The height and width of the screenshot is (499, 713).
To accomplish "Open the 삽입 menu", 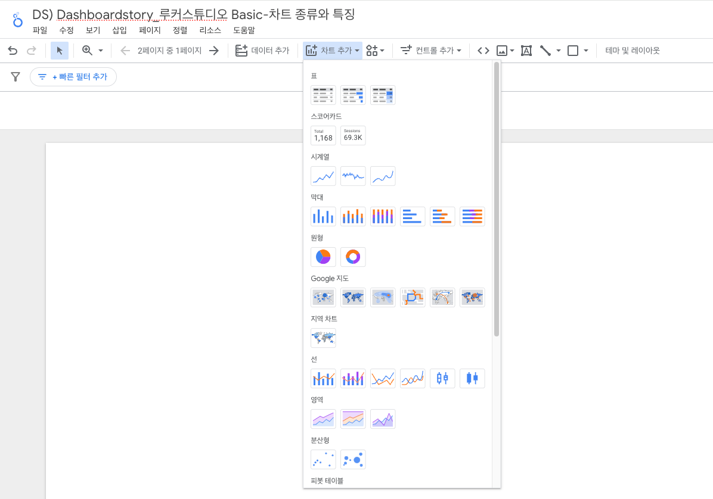I will [x=119, y=30].
